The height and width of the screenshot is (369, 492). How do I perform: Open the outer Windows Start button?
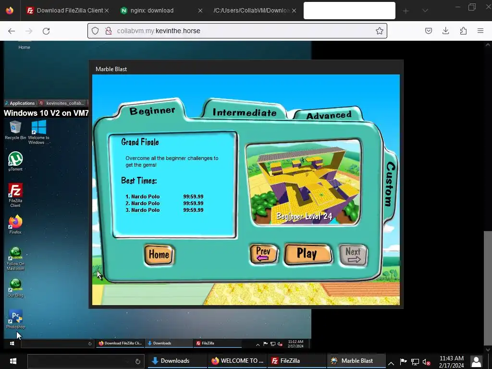(13, 361)
